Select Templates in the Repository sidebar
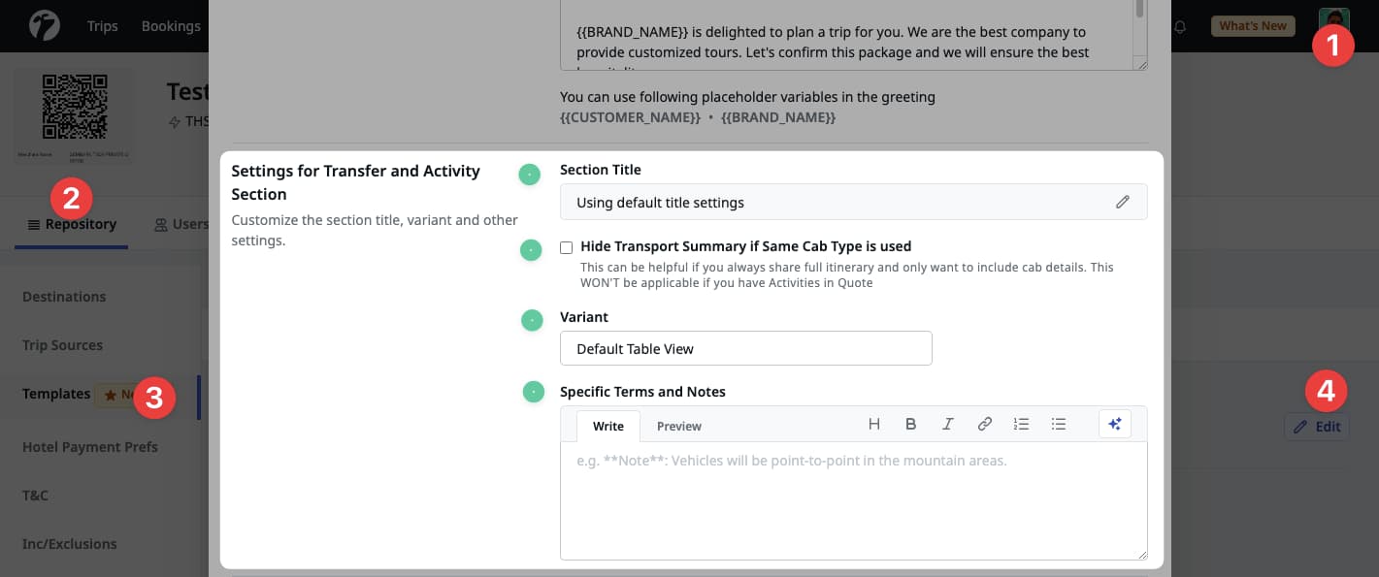The height and width of the screenshot is (577, 1379). coord(56,394)
